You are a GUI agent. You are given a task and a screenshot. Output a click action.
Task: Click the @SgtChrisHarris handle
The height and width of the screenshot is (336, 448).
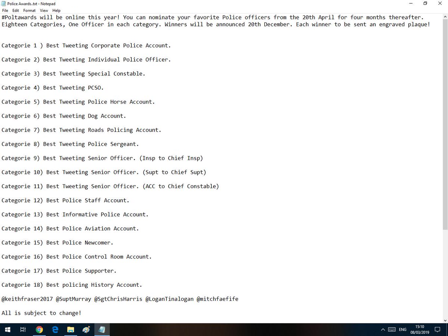pyautogui.click(x=118, y=299)
